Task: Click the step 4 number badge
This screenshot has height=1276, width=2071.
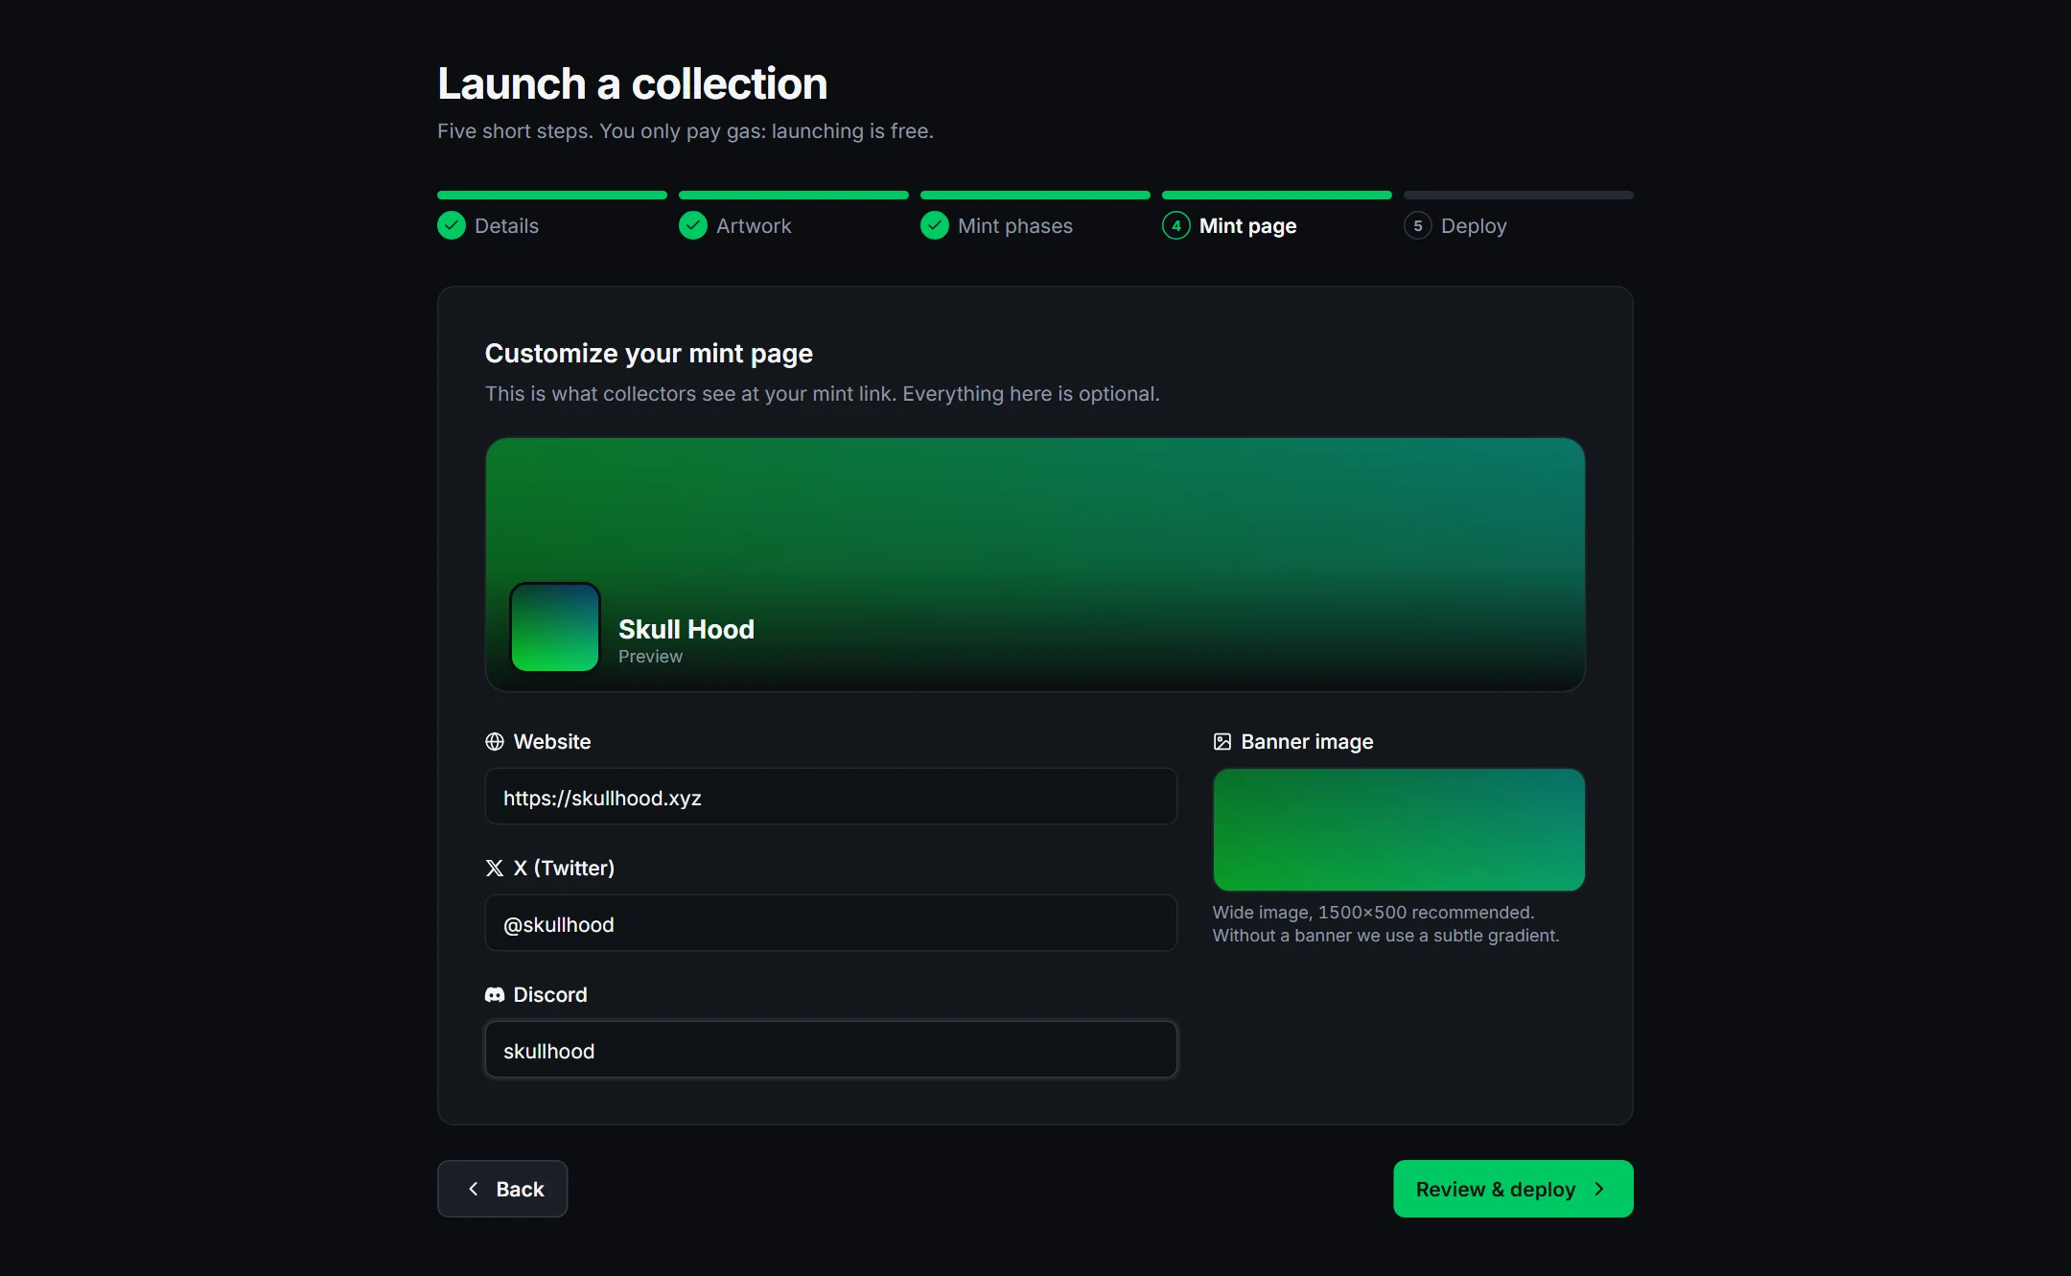Action: 1176,225
